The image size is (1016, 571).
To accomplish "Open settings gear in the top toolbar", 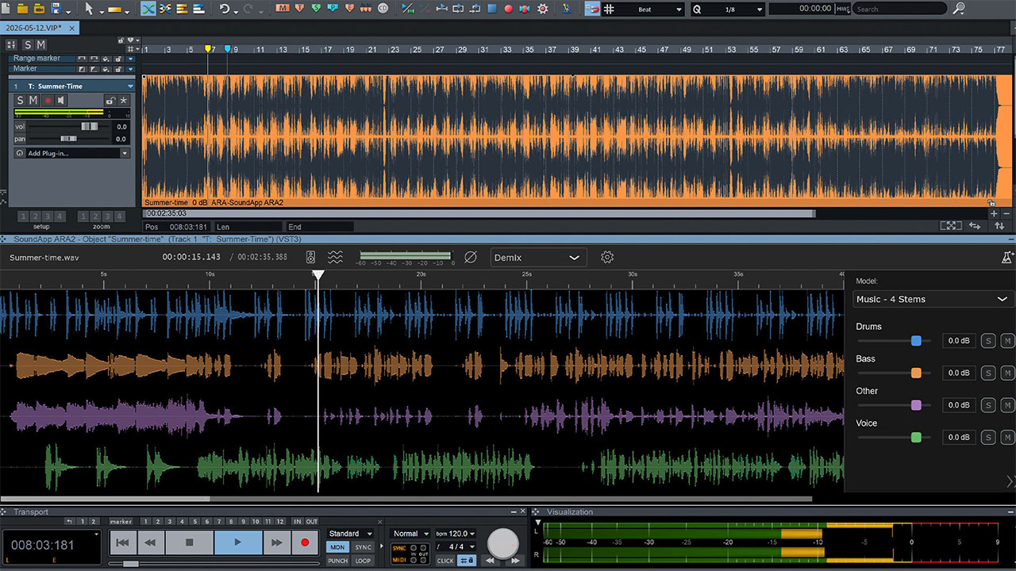I will click(x=543, y=9).
